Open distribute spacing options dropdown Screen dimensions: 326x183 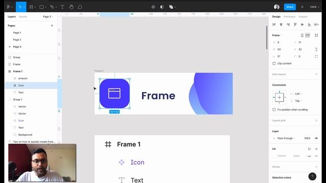click(x=316, y=24)
